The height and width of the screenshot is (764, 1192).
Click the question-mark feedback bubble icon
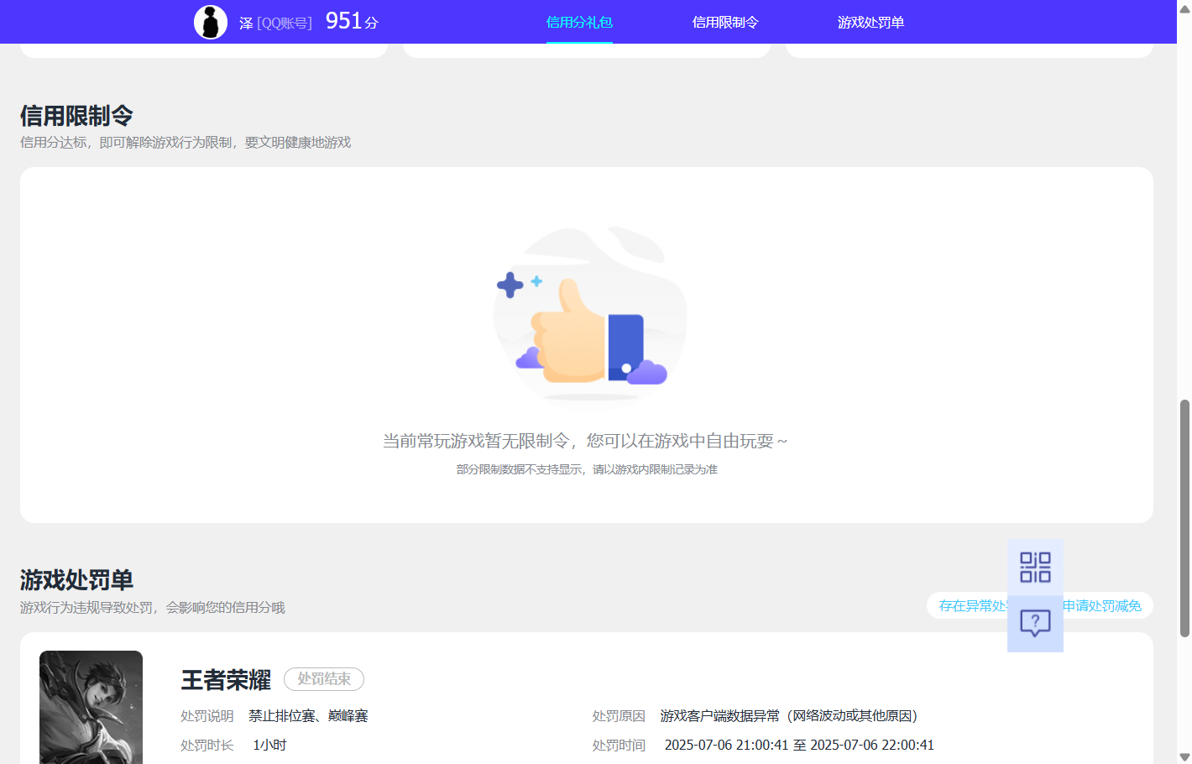point(1035,623)
